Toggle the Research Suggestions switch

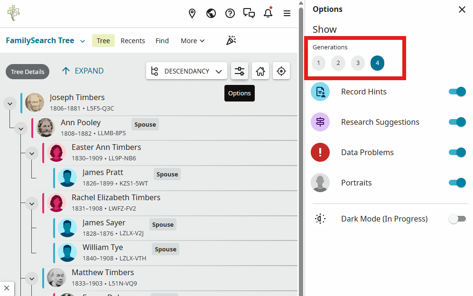(x=457, y=122)
